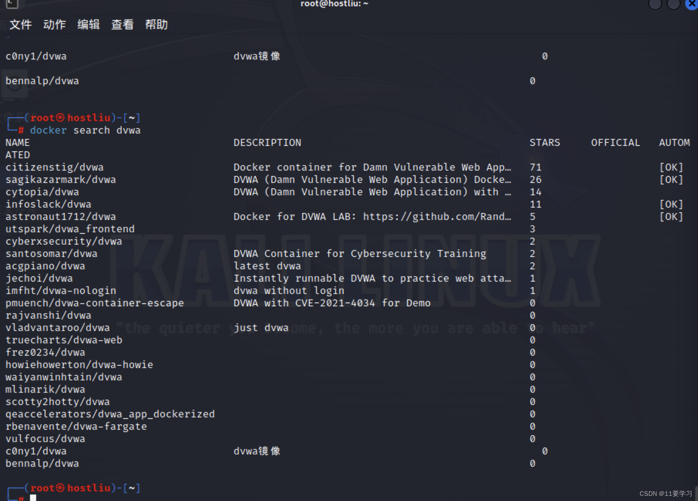Click the vulfocus/dvwa entry
Image resolution: width=698 pixels, height=501 pixels.
click(45, 438)
